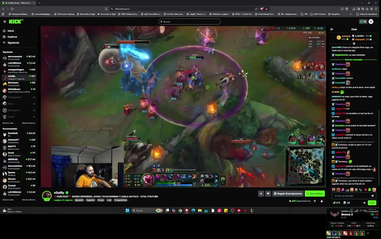The image size is (381, 239).
Task: Open Windows Start menu
Action: [127, 210]
